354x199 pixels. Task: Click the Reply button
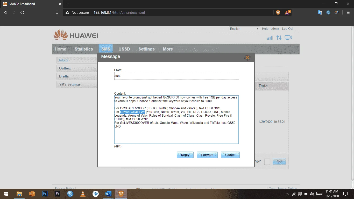coord(185,155)
